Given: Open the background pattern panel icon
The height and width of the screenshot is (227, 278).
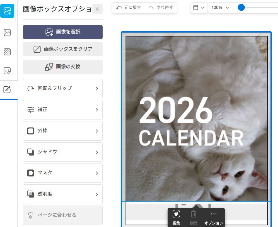Looking at the screenshot, I should (x=7, y=52).
